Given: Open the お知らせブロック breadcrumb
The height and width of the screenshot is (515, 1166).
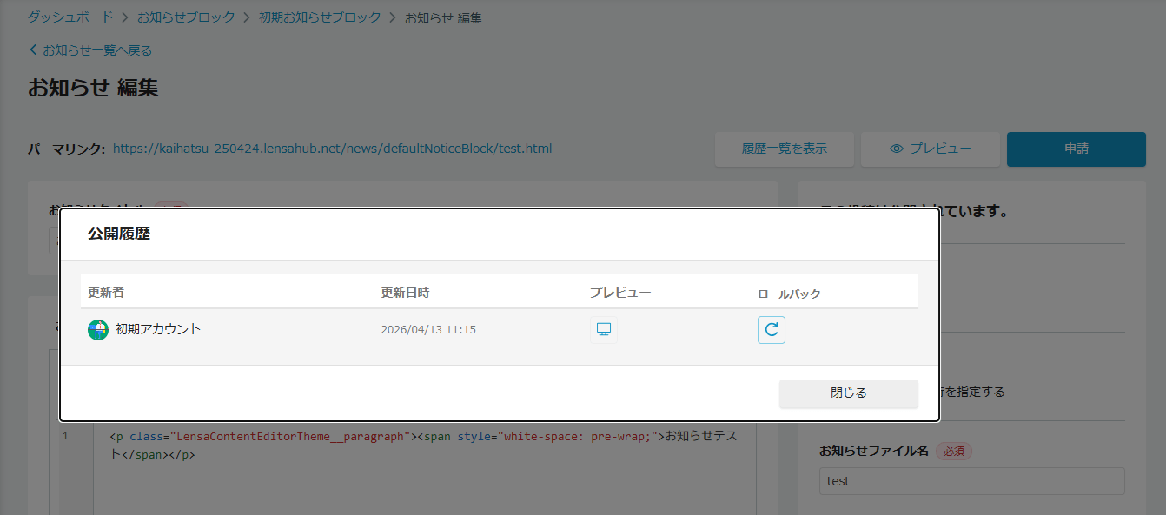Looking at the screenshot, I should [x=186, y=17].
